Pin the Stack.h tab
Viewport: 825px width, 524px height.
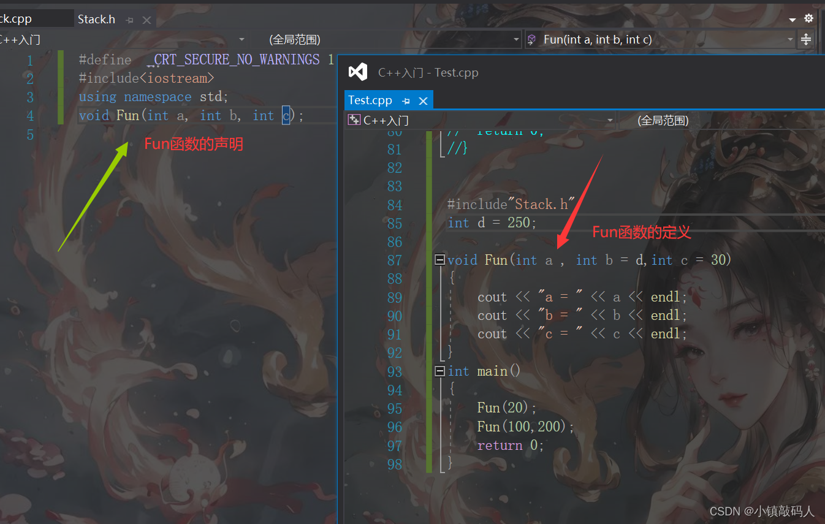pos(129,20)
